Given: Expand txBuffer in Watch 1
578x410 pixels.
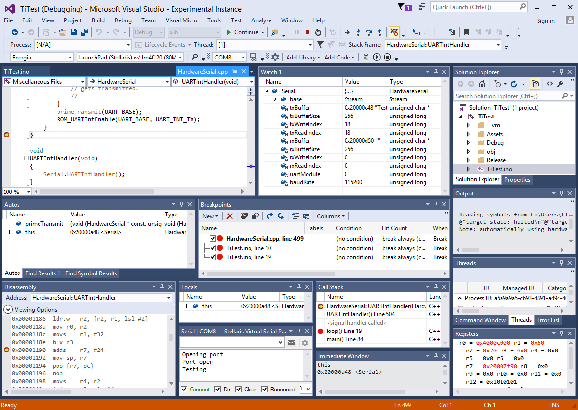Looking at the screenshot, I should click(x=275, y=108).
